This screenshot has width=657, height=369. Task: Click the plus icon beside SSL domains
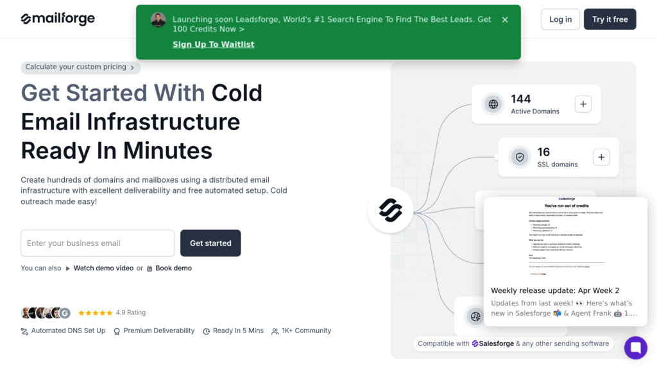coord(601,157)
